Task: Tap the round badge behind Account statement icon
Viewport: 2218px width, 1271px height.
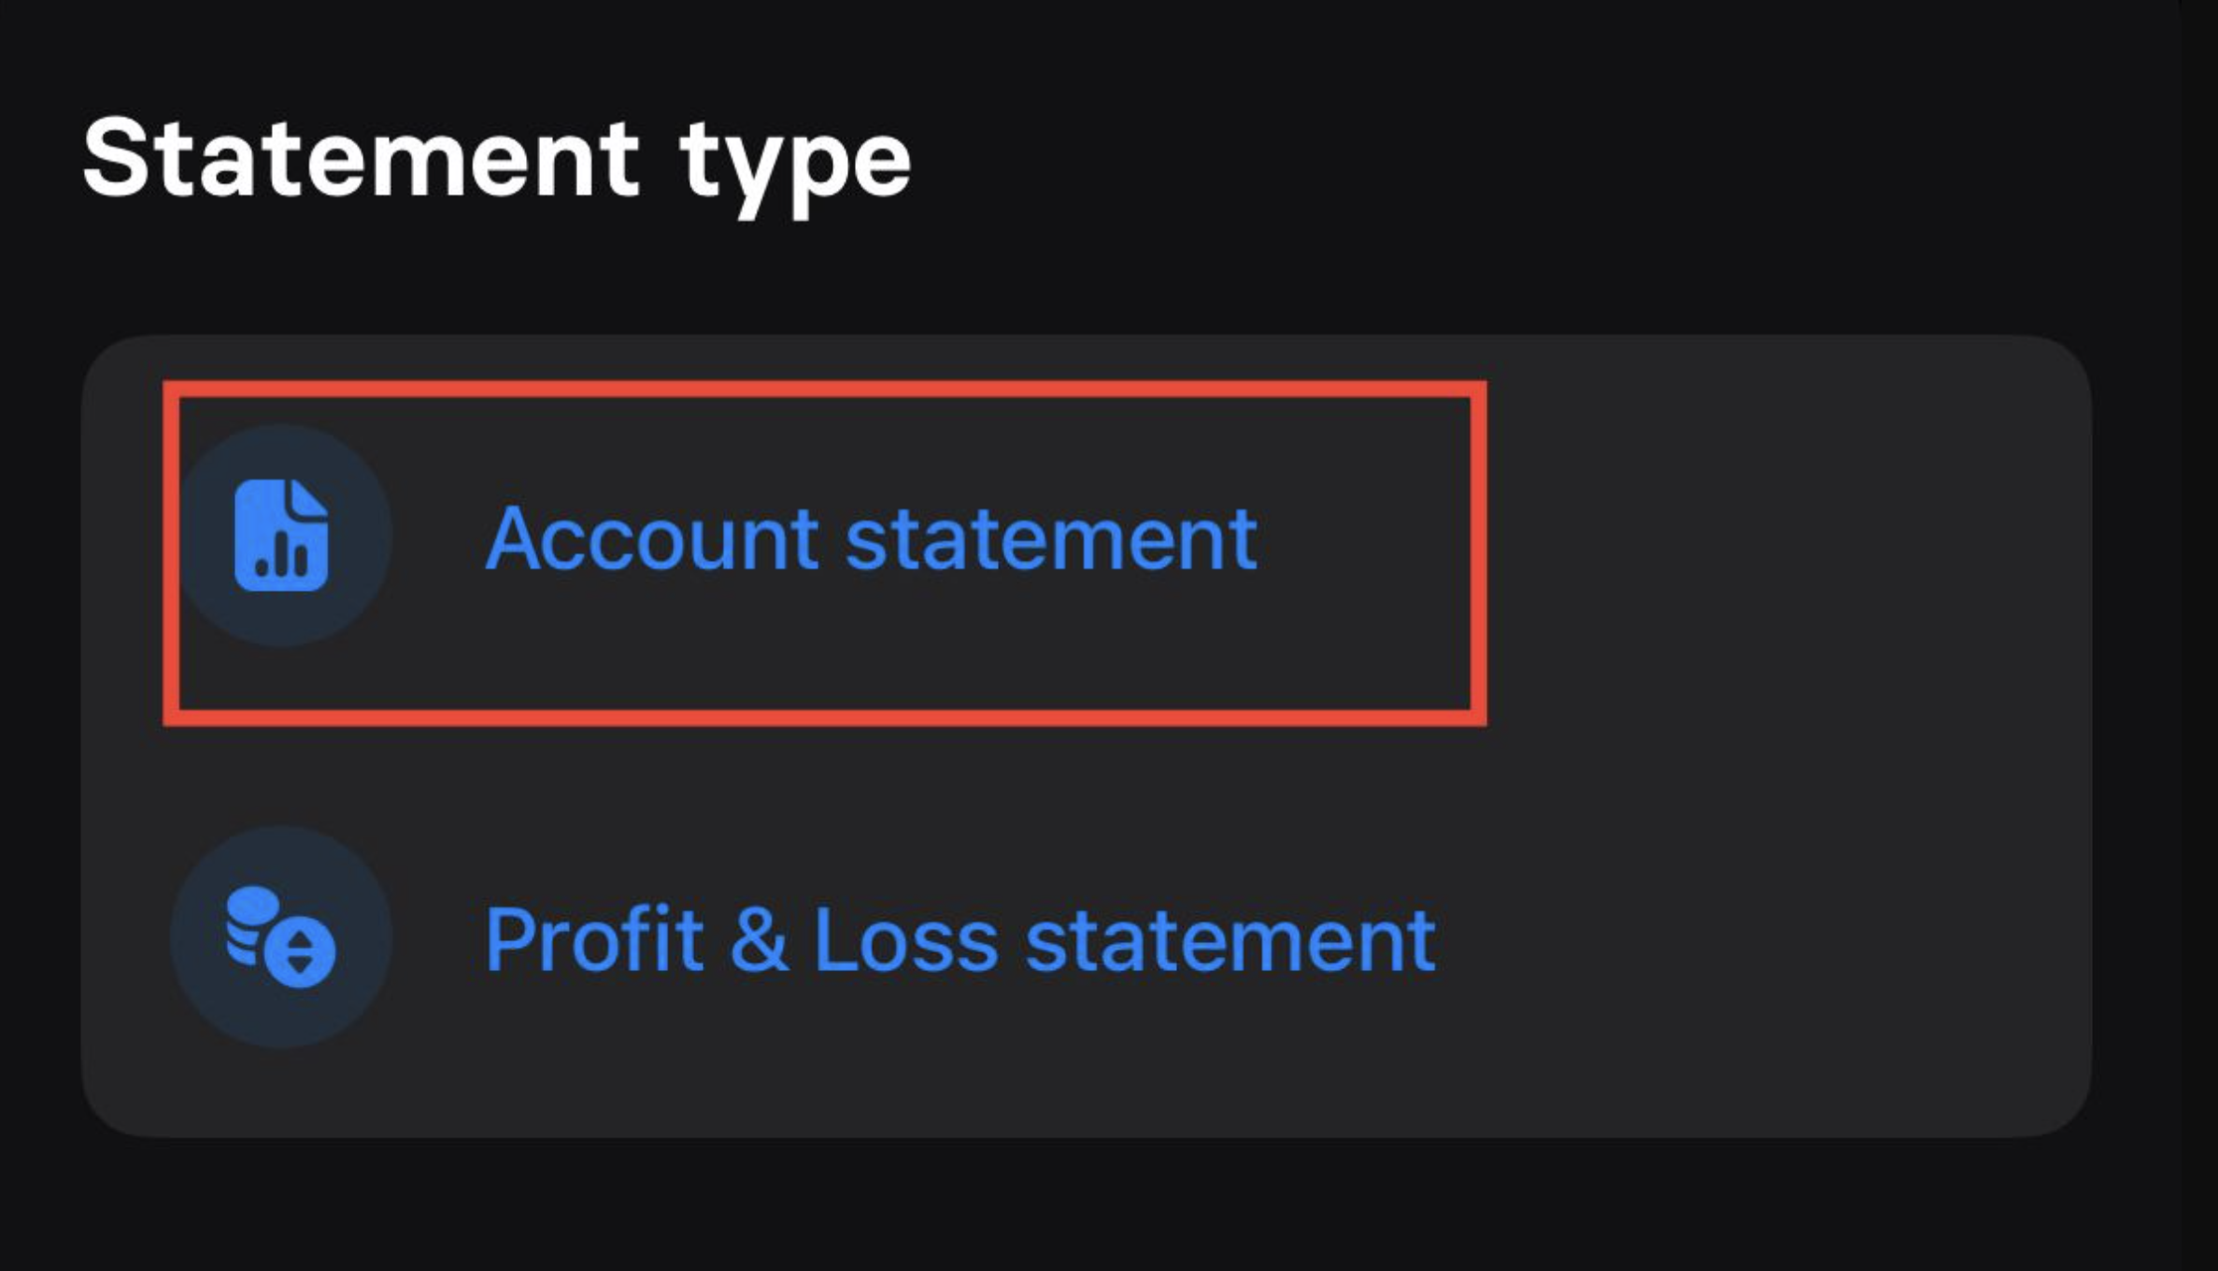Action: [x=280, y=536]
